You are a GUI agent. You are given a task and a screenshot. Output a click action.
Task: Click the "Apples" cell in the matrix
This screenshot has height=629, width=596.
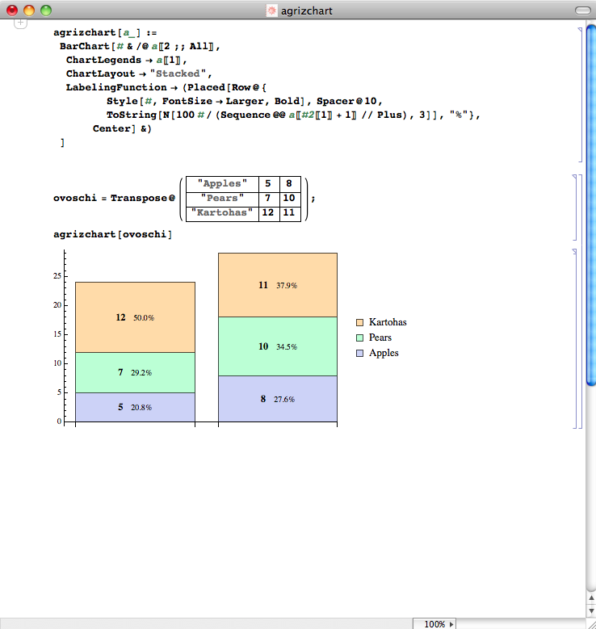pyautogui.click(x=222, y=183)
